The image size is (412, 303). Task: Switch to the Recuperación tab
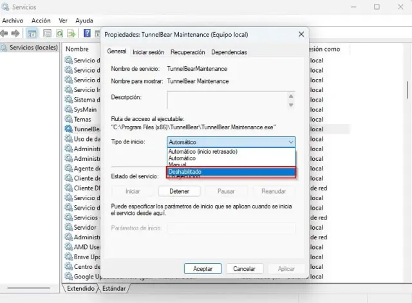click(188, 52)
